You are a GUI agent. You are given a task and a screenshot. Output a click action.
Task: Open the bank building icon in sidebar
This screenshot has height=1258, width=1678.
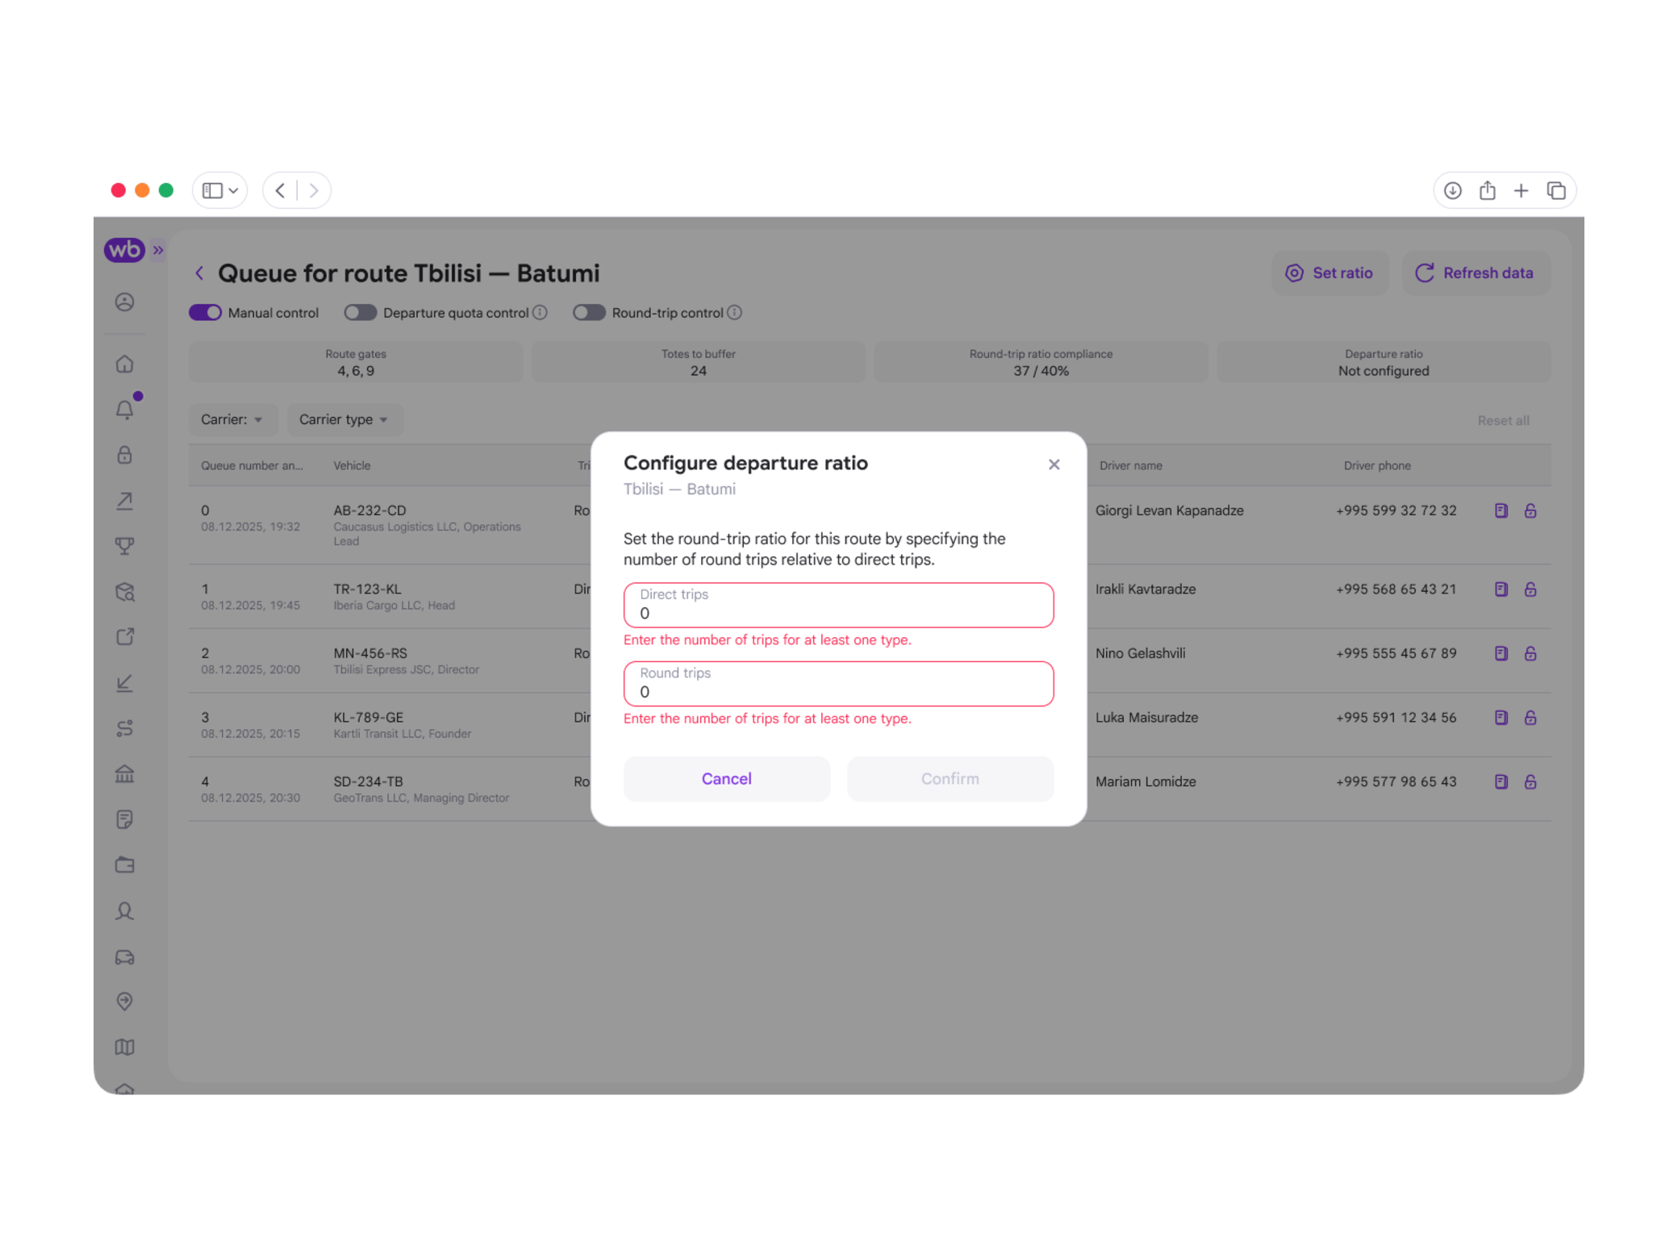(x=124, y=774)
